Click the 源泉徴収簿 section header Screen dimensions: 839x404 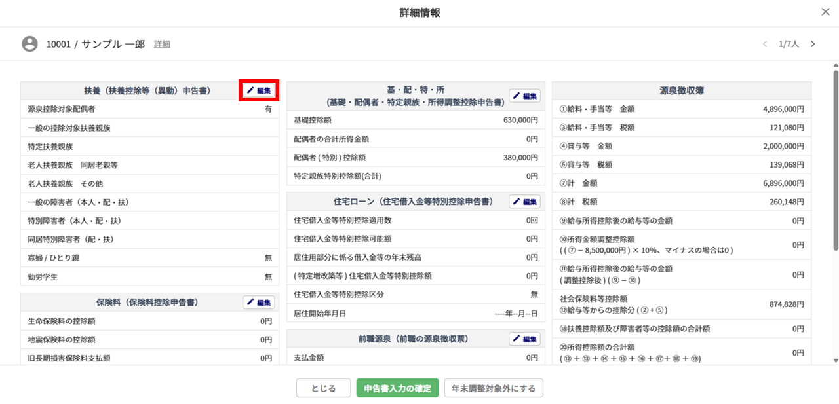tap(682, 90)
